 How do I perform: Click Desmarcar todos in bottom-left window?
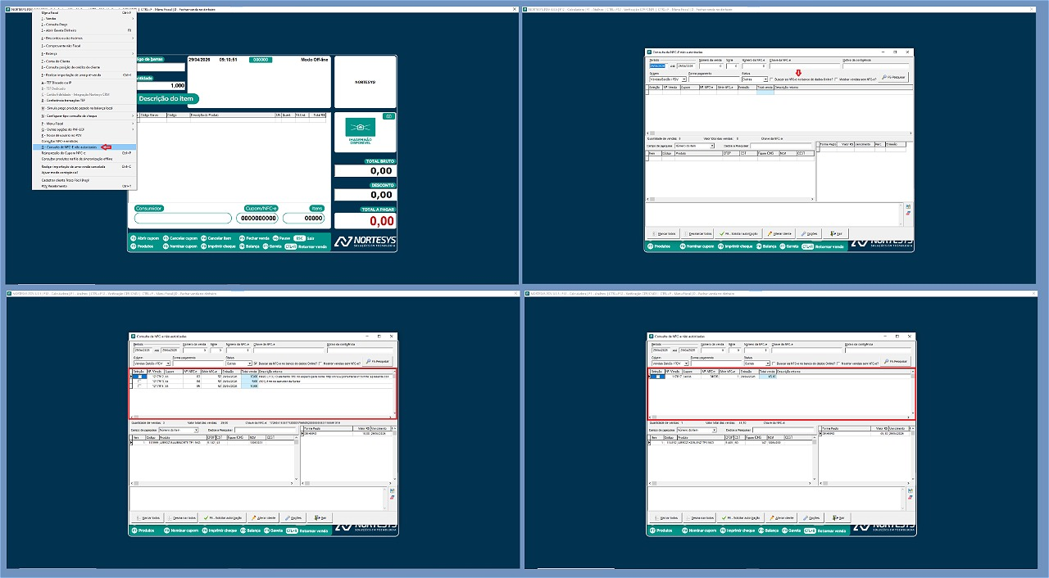coord(182,517)
